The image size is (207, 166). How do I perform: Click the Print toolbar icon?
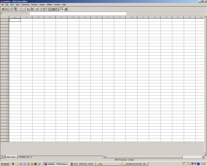(x=10, y=9)
